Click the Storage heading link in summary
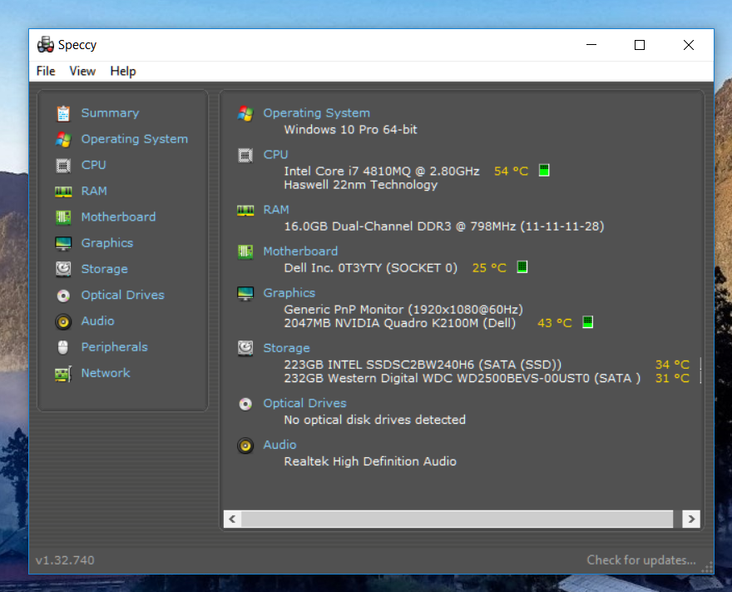This screenshot has height=592, width=732. 287,348
